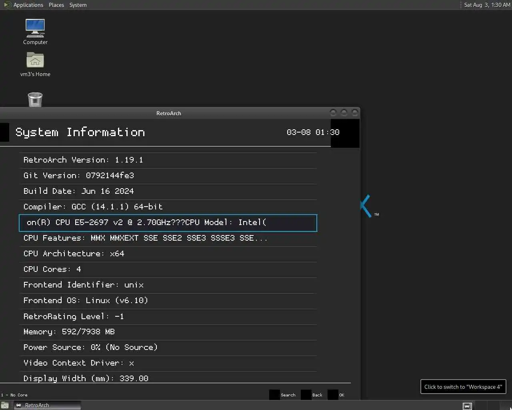Open the Trash icon on desktop
Viewport: 512px width, 410px height.
[35, 99]
